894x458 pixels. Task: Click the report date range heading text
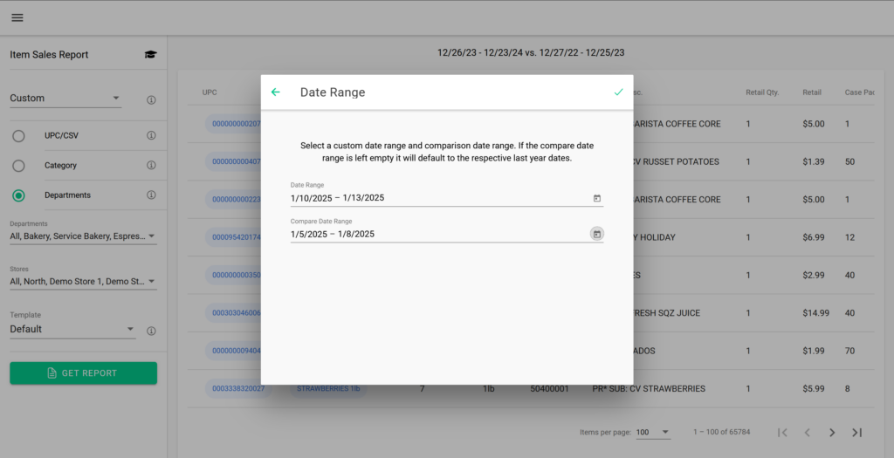531,52
